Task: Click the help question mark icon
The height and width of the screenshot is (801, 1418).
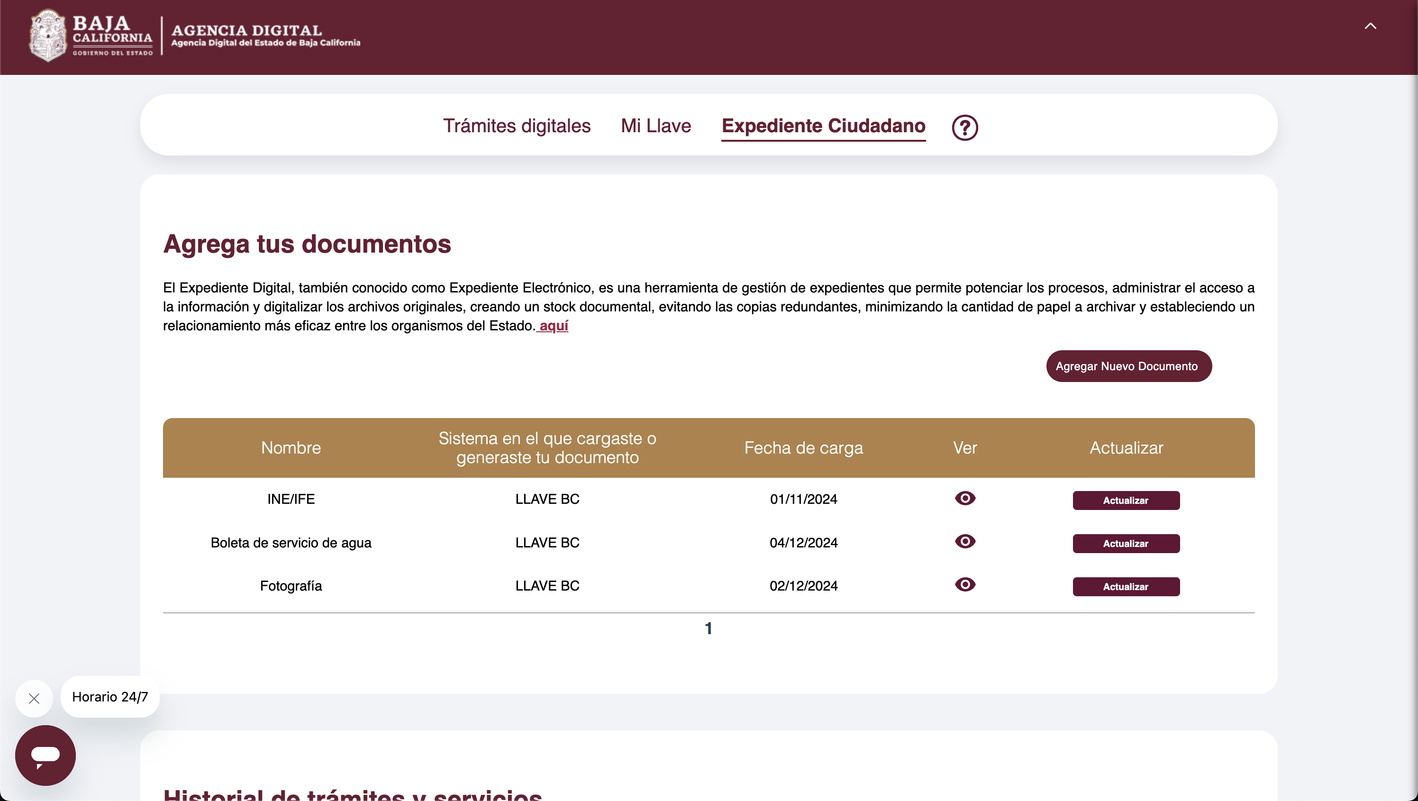Action: [x=964, y=127]
